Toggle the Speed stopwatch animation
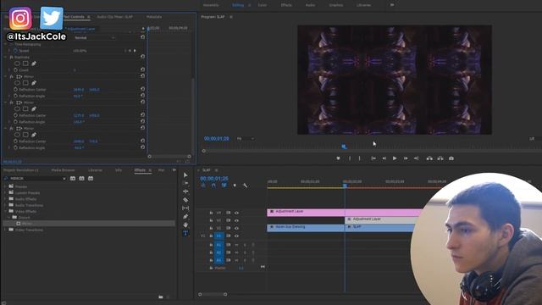 tap(15, 51)
